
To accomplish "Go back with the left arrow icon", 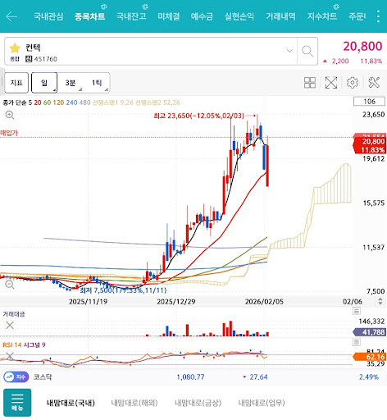I will (11, 16).
